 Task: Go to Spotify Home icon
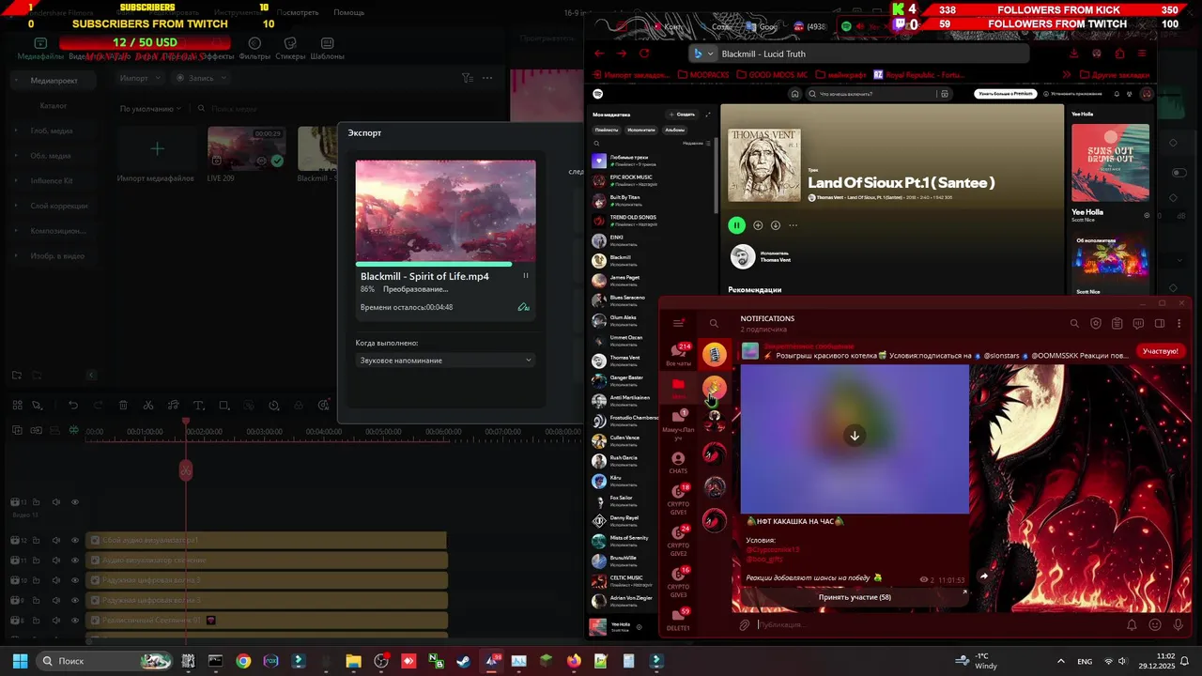794,94
